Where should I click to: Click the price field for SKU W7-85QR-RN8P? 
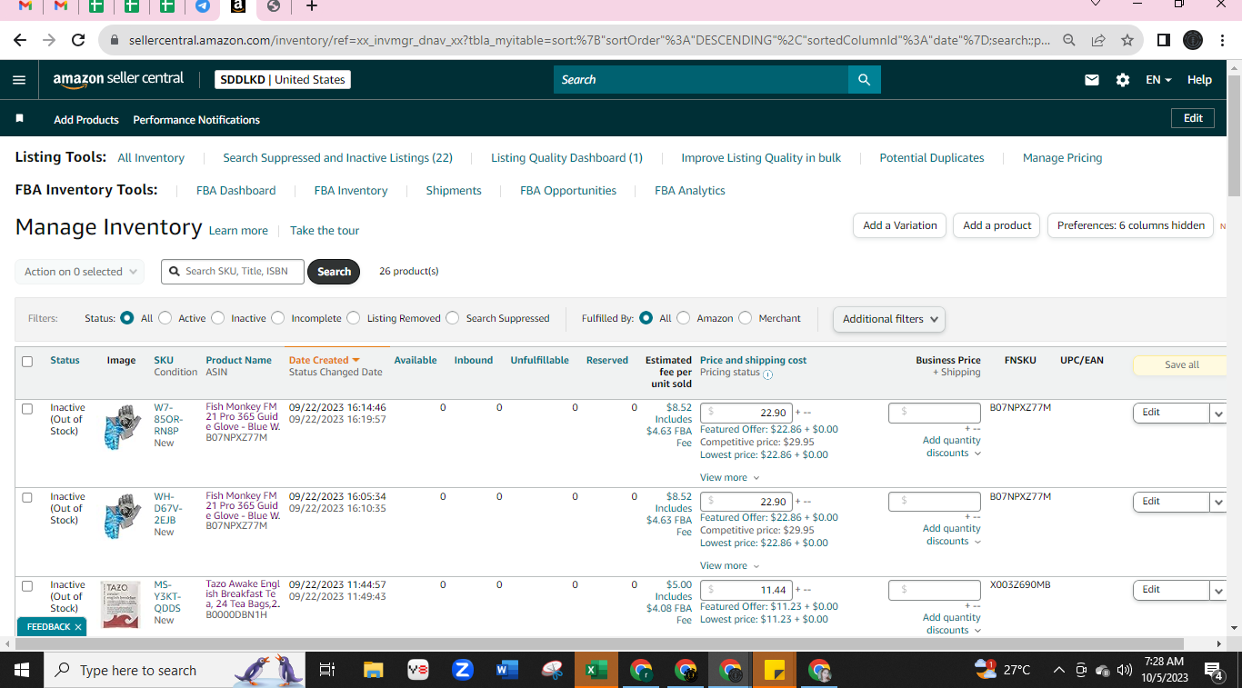(x=746, y=413)
